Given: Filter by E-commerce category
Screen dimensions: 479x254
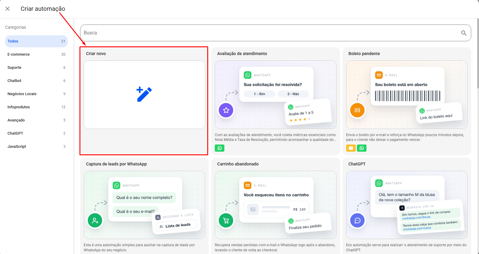Looking at the screenshot, I should 36,54.
